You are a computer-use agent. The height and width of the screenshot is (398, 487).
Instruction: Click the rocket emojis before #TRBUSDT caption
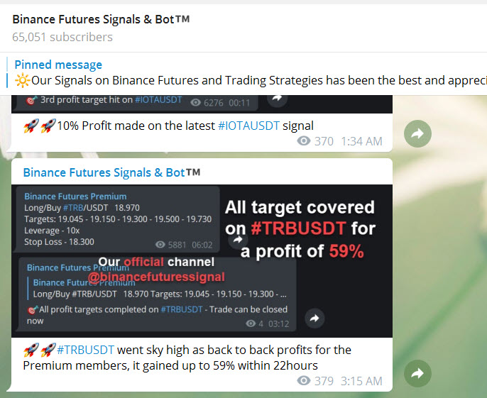click(40, 350)
